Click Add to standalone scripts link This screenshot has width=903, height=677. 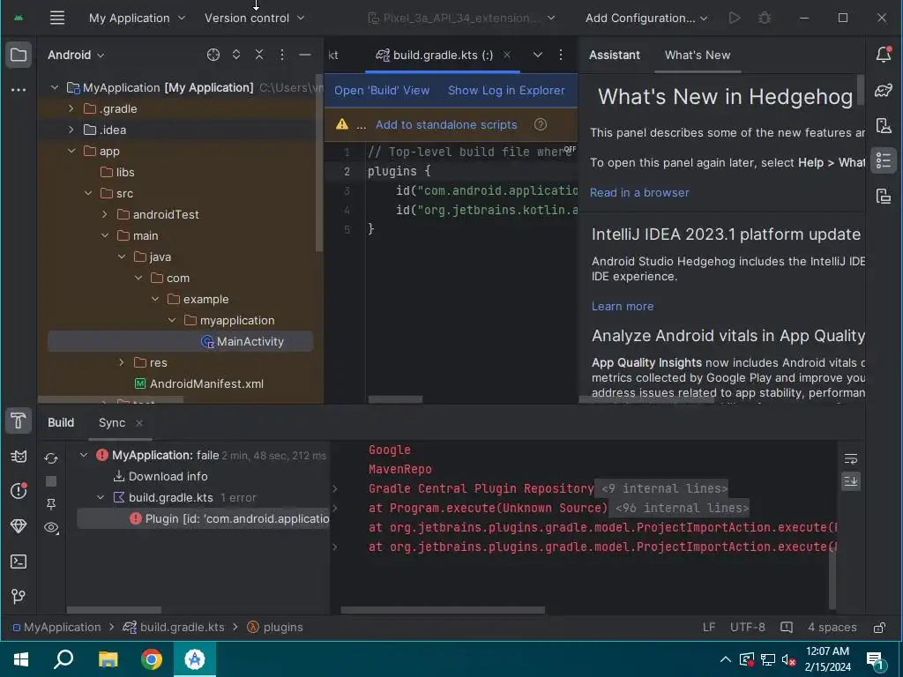tap(446, 124)
